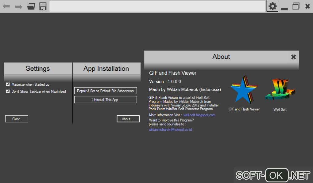The image size is (313, 183).
Task: Click 'Made by Wildan Mubarok (Indonesia)' text
Action: tap(185, 89)
